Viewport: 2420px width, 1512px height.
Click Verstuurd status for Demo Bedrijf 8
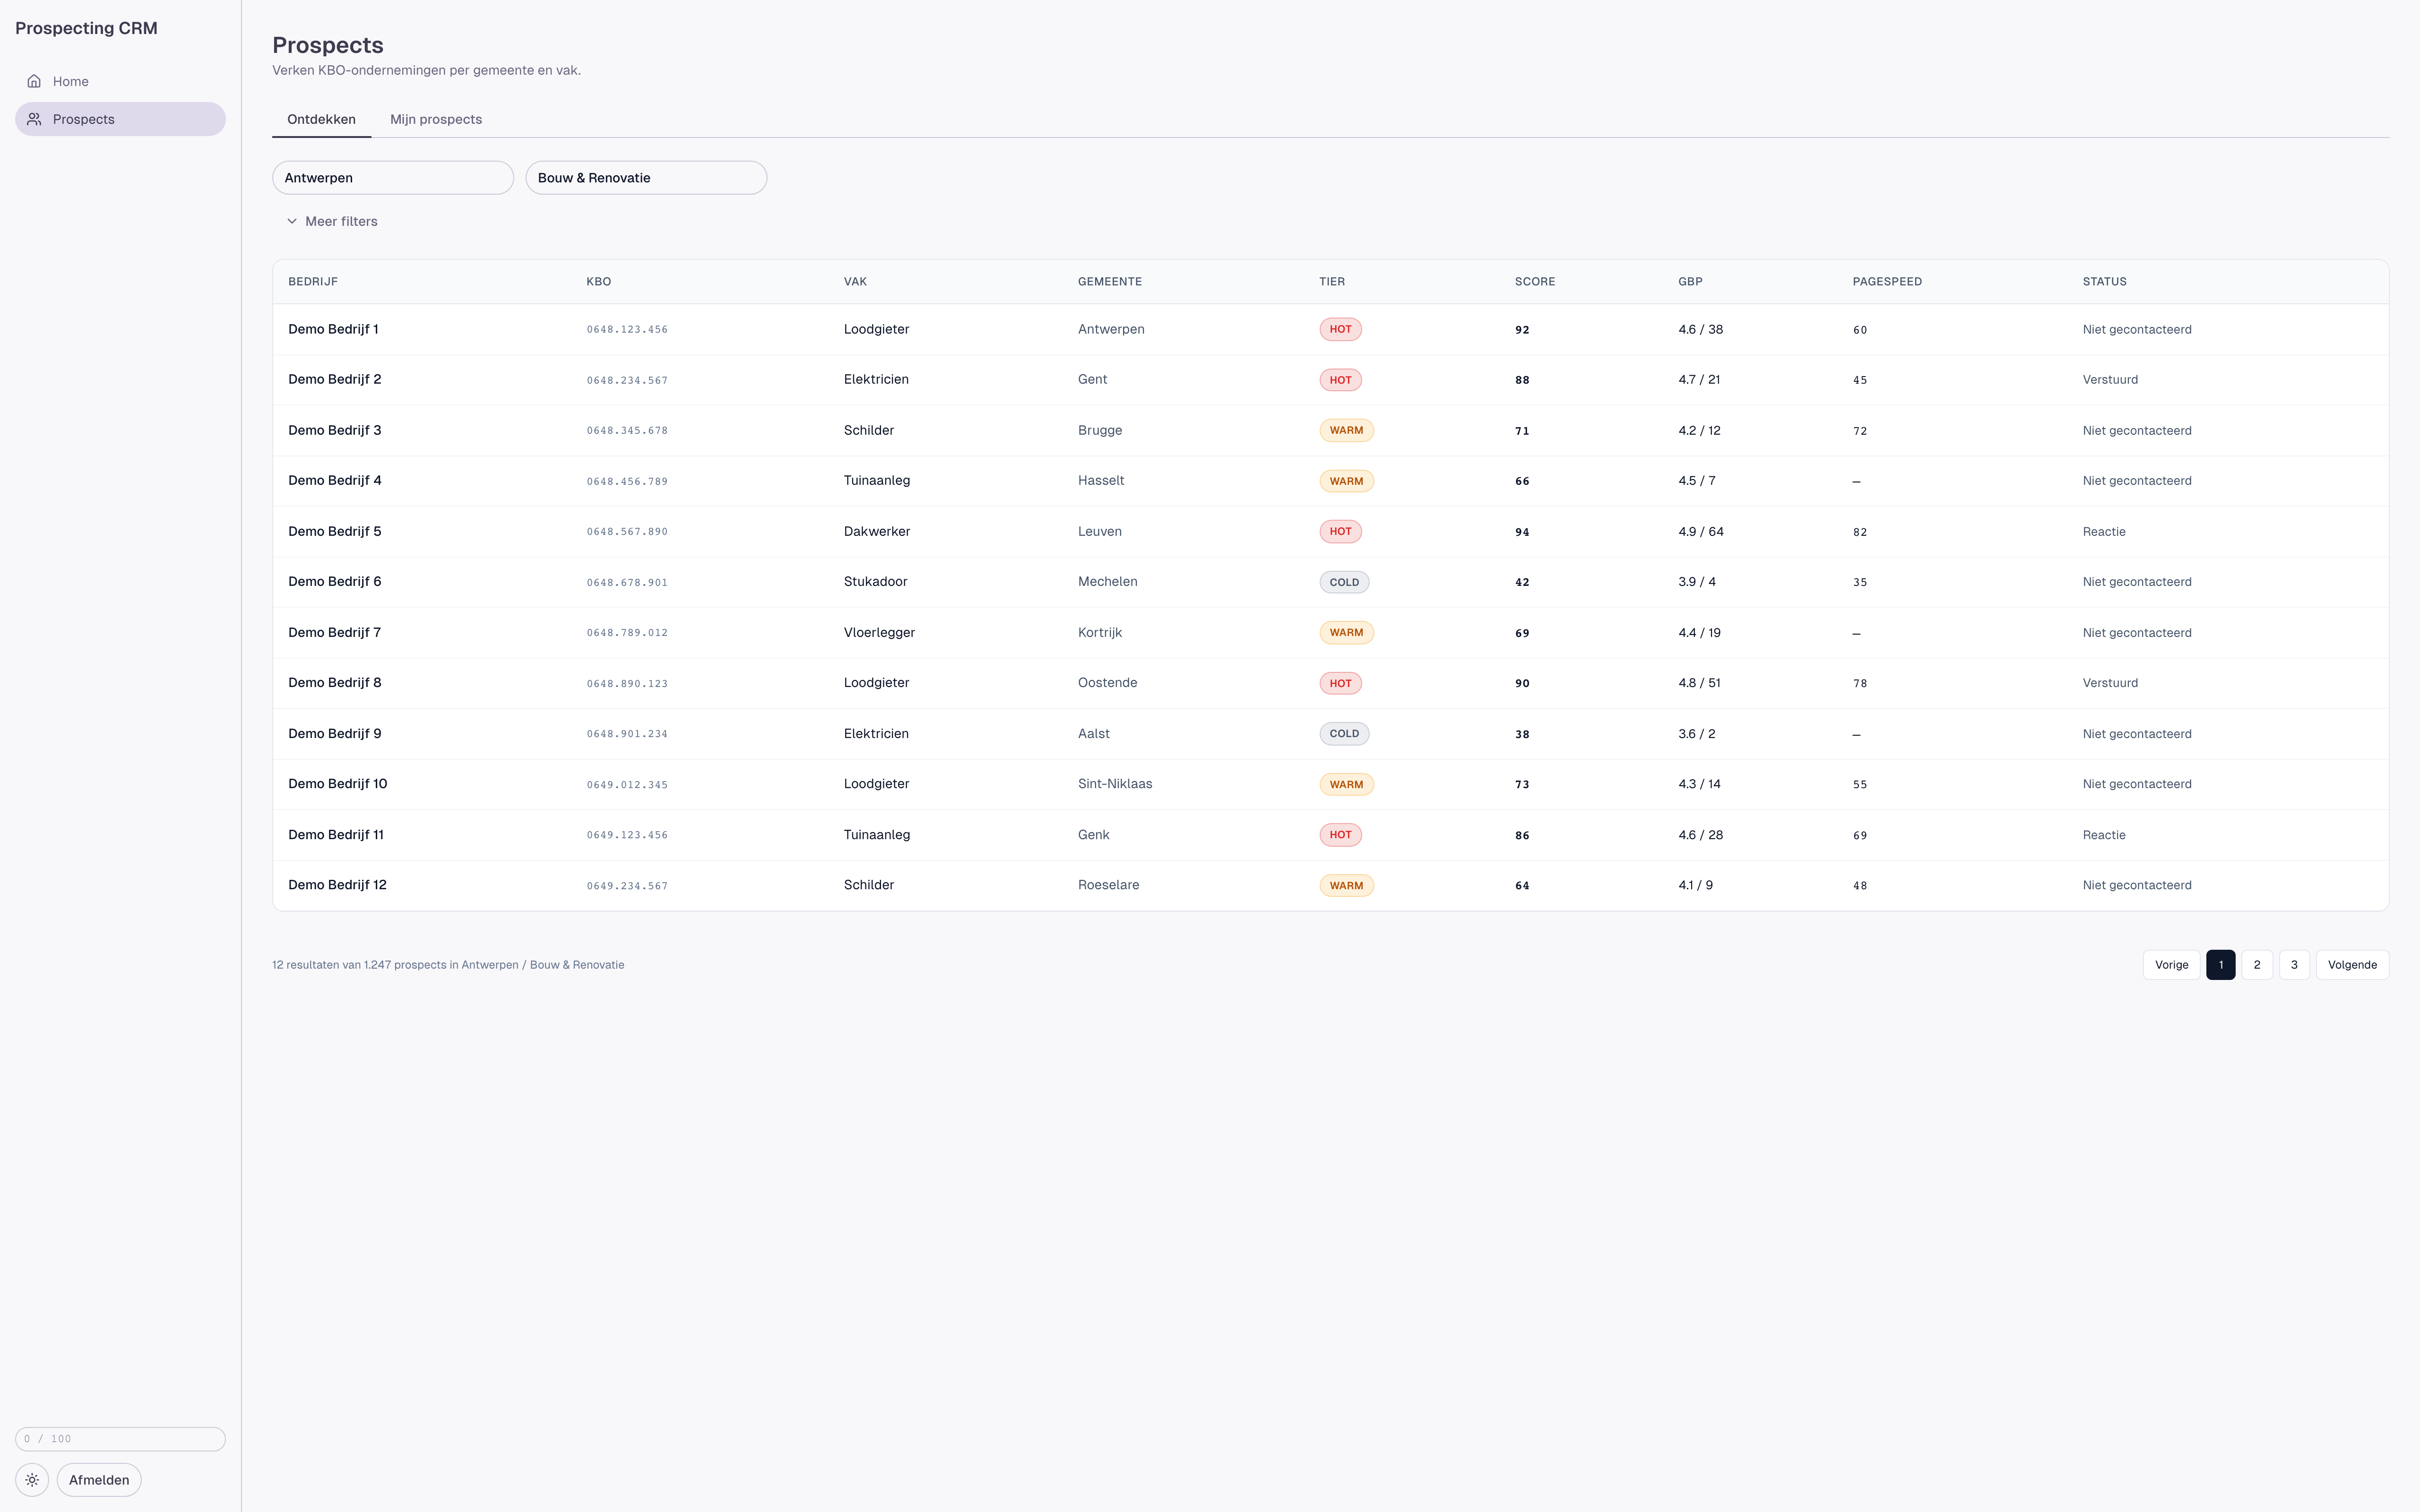[x=2110, y=683]
